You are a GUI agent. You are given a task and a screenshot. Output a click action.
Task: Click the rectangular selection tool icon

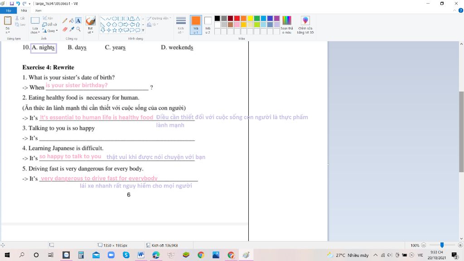35,20
